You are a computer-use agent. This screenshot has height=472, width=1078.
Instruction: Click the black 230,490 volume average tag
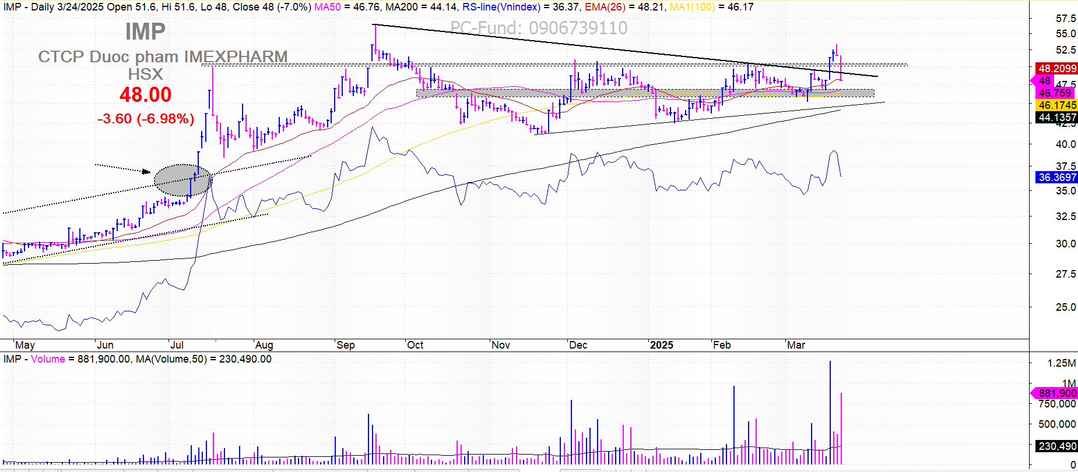click(x=1057, y=446)
